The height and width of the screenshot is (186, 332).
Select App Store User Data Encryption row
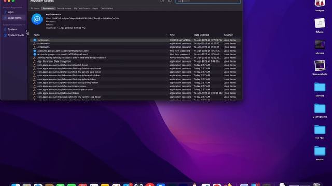pos(135,61)
